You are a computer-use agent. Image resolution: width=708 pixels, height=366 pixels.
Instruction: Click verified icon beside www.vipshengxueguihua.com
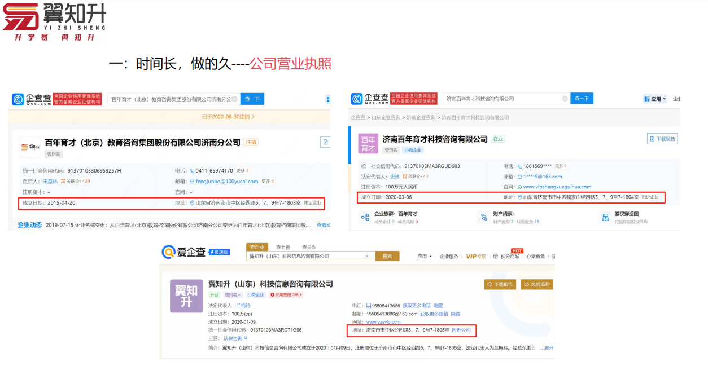(x=520, y=187)
